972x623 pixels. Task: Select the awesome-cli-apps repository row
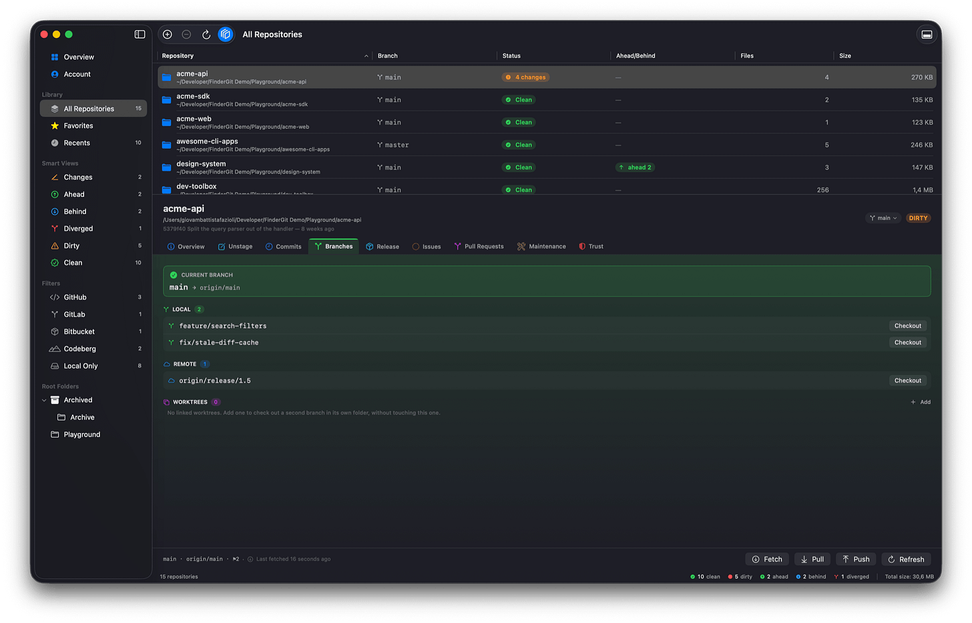pos(547,145)
